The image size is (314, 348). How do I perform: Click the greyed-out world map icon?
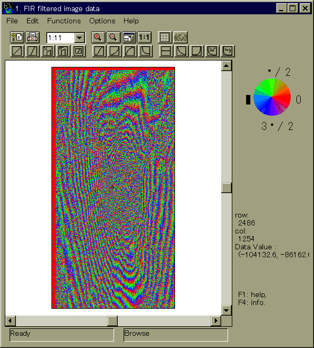180,37
